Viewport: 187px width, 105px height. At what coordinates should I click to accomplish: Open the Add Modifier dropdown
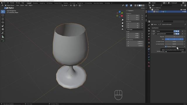[x=169, y=28]
